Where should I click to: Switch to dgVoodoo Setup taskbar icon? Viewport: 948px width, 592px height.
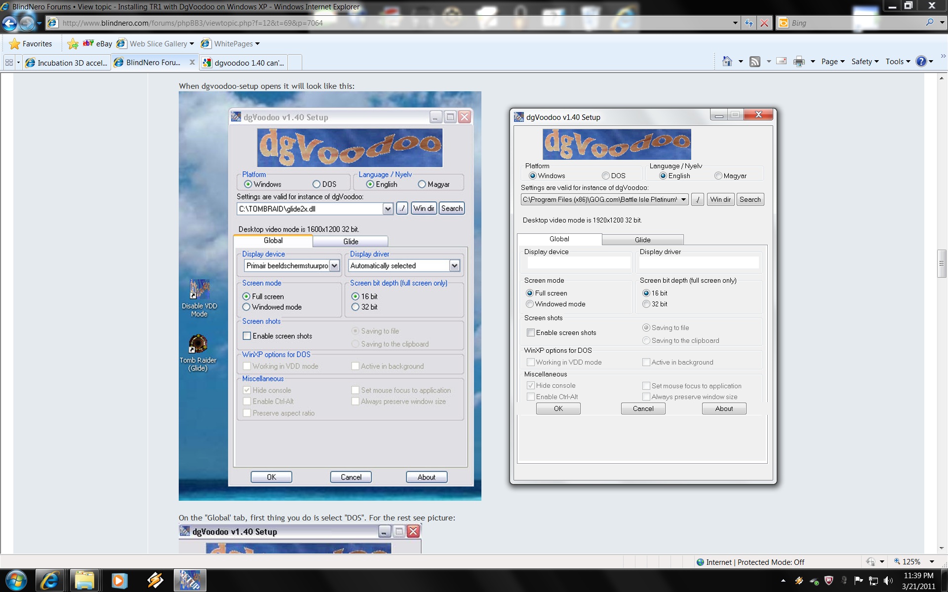tap(190, 581)
